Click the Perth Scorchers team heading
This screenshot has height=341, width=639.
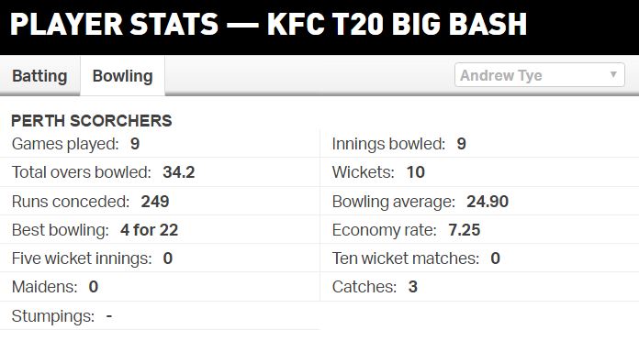pos(92,121)
